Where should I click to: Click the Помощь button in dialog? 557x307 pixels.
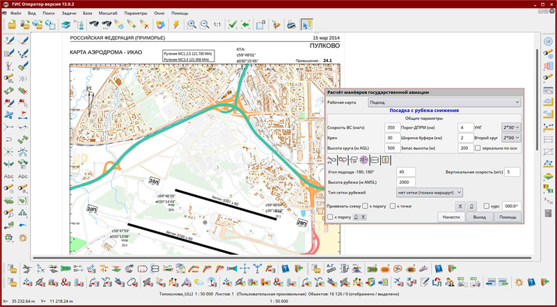(x=508, y=217)
